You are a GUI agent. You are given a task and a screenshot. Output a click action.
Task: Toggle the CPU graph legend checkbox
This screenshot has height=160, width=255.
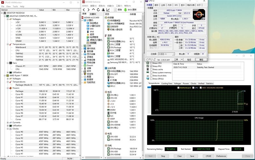193,87
